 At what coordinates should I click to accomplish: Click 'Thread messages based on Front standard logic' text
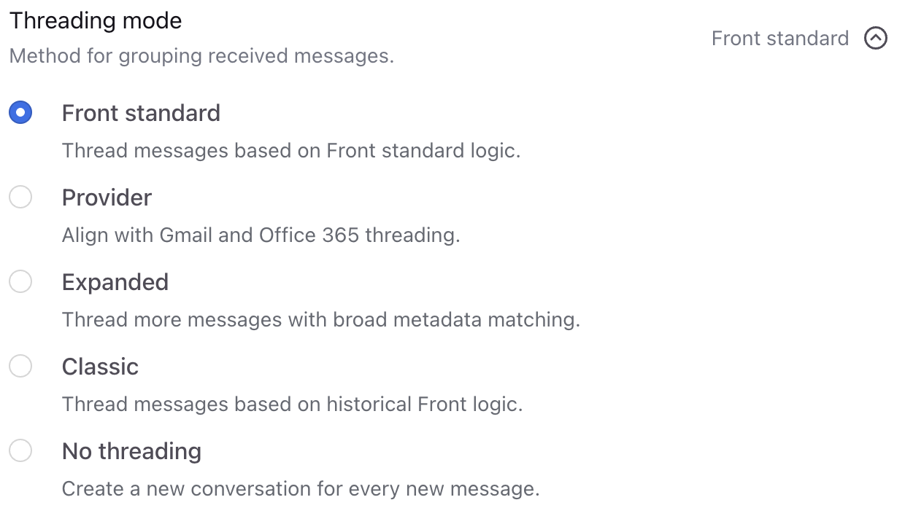point(291,151)
